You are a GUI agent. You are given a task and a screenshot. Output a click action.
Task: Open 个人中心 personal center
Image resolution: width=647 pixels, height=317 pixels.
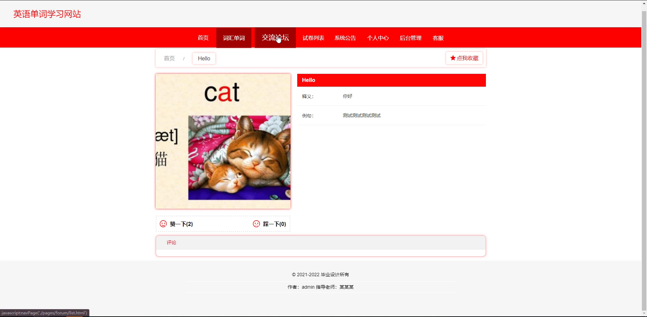378,38
